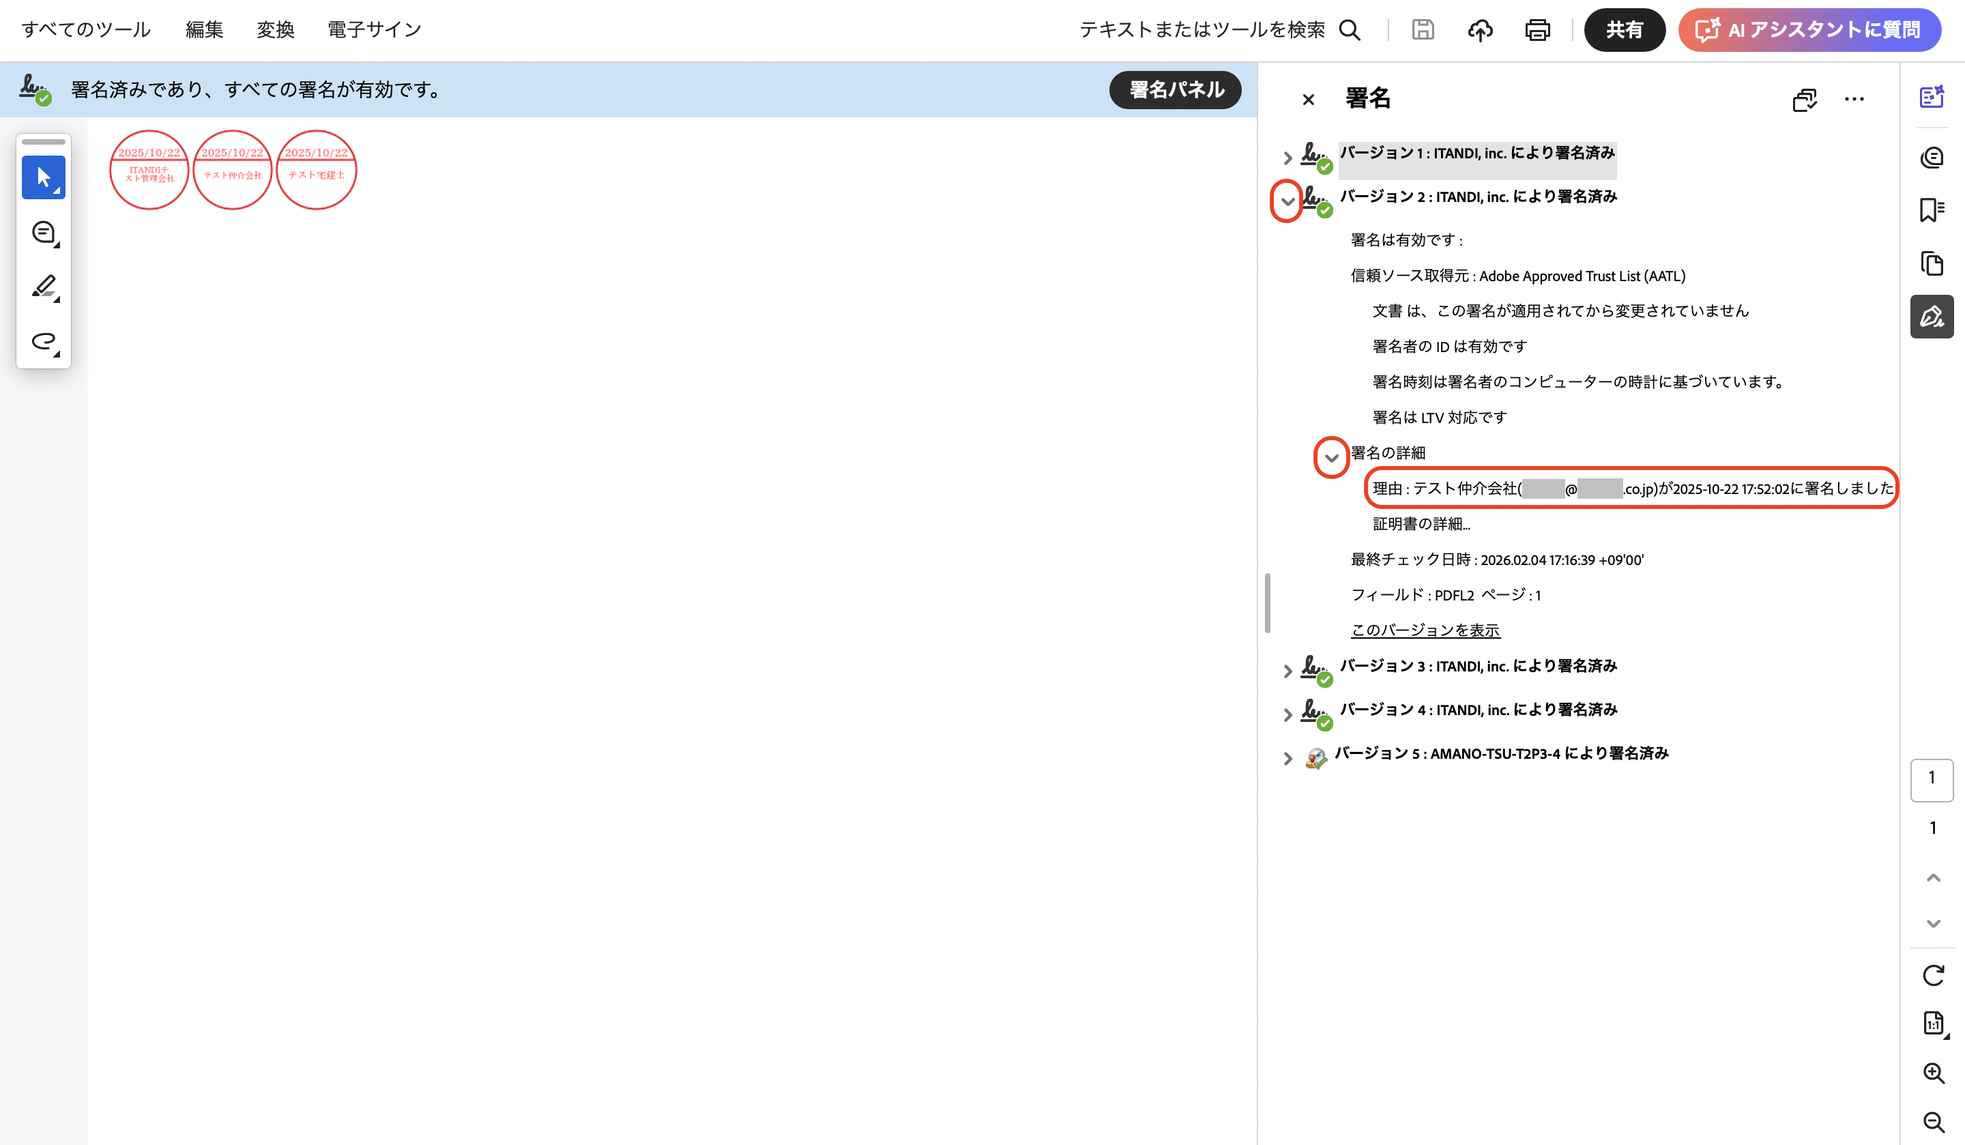The height and width of the screenshot is (1145, 1965).
Task: Click the signature status icon in blue banner
Action: point(35,89)
